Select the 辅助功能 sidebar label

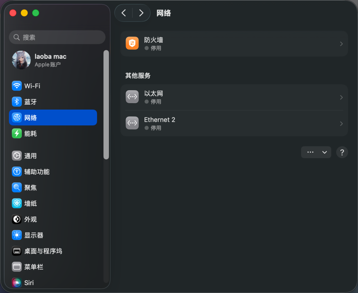tap(37, 172)
